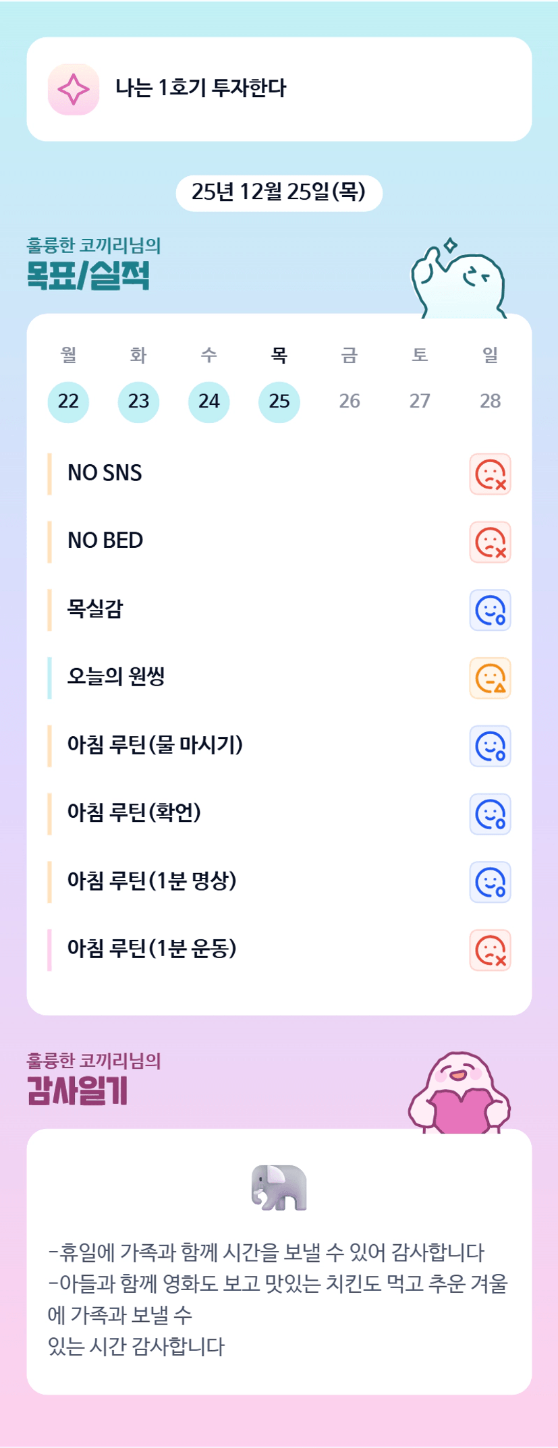Click the sad face icon for NO SNS
This screenshot has width=558, height=1448.
(x=490, y=474)
